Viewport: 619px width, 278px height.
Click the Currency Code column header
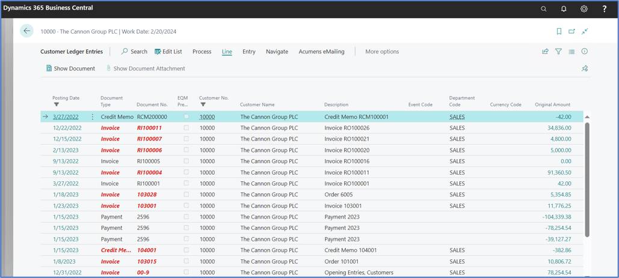point(506,104)
